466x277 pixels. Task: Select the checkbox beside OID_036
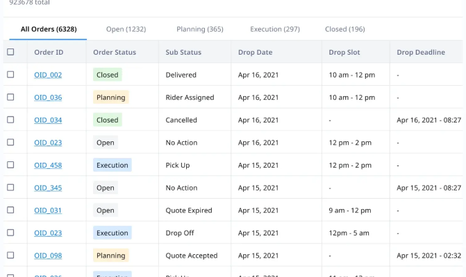(10, 98)
